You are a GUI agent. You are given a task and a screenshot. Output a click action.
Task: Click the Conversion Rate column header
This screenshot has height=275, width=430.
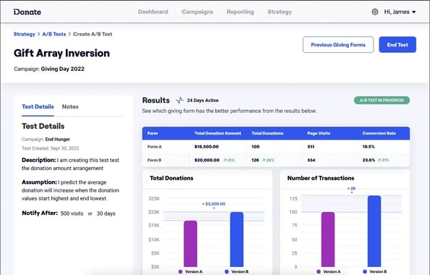(x=379, y=133)
